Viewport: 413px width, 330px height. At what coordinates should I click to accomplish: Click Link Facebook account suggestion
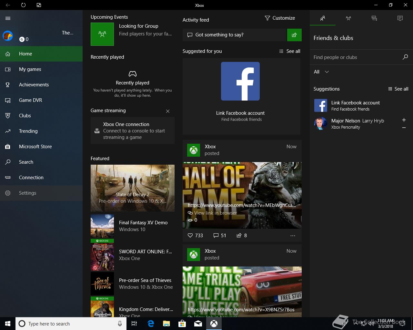click(361, 105)
